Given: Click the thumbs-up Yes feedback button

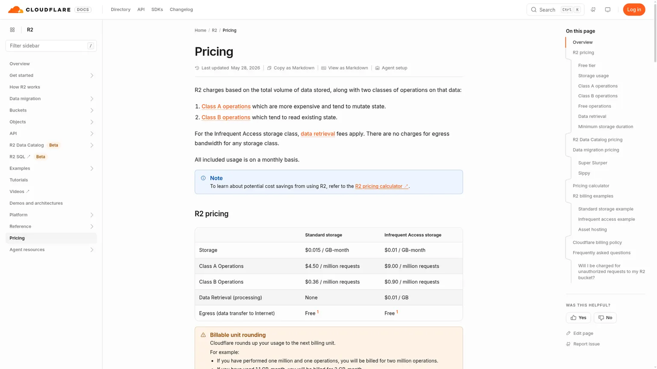Looking at the screenshot, I should pos(578,317).
